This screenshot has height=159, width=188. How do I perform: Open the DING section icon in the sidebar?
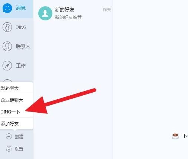[7, 27]
